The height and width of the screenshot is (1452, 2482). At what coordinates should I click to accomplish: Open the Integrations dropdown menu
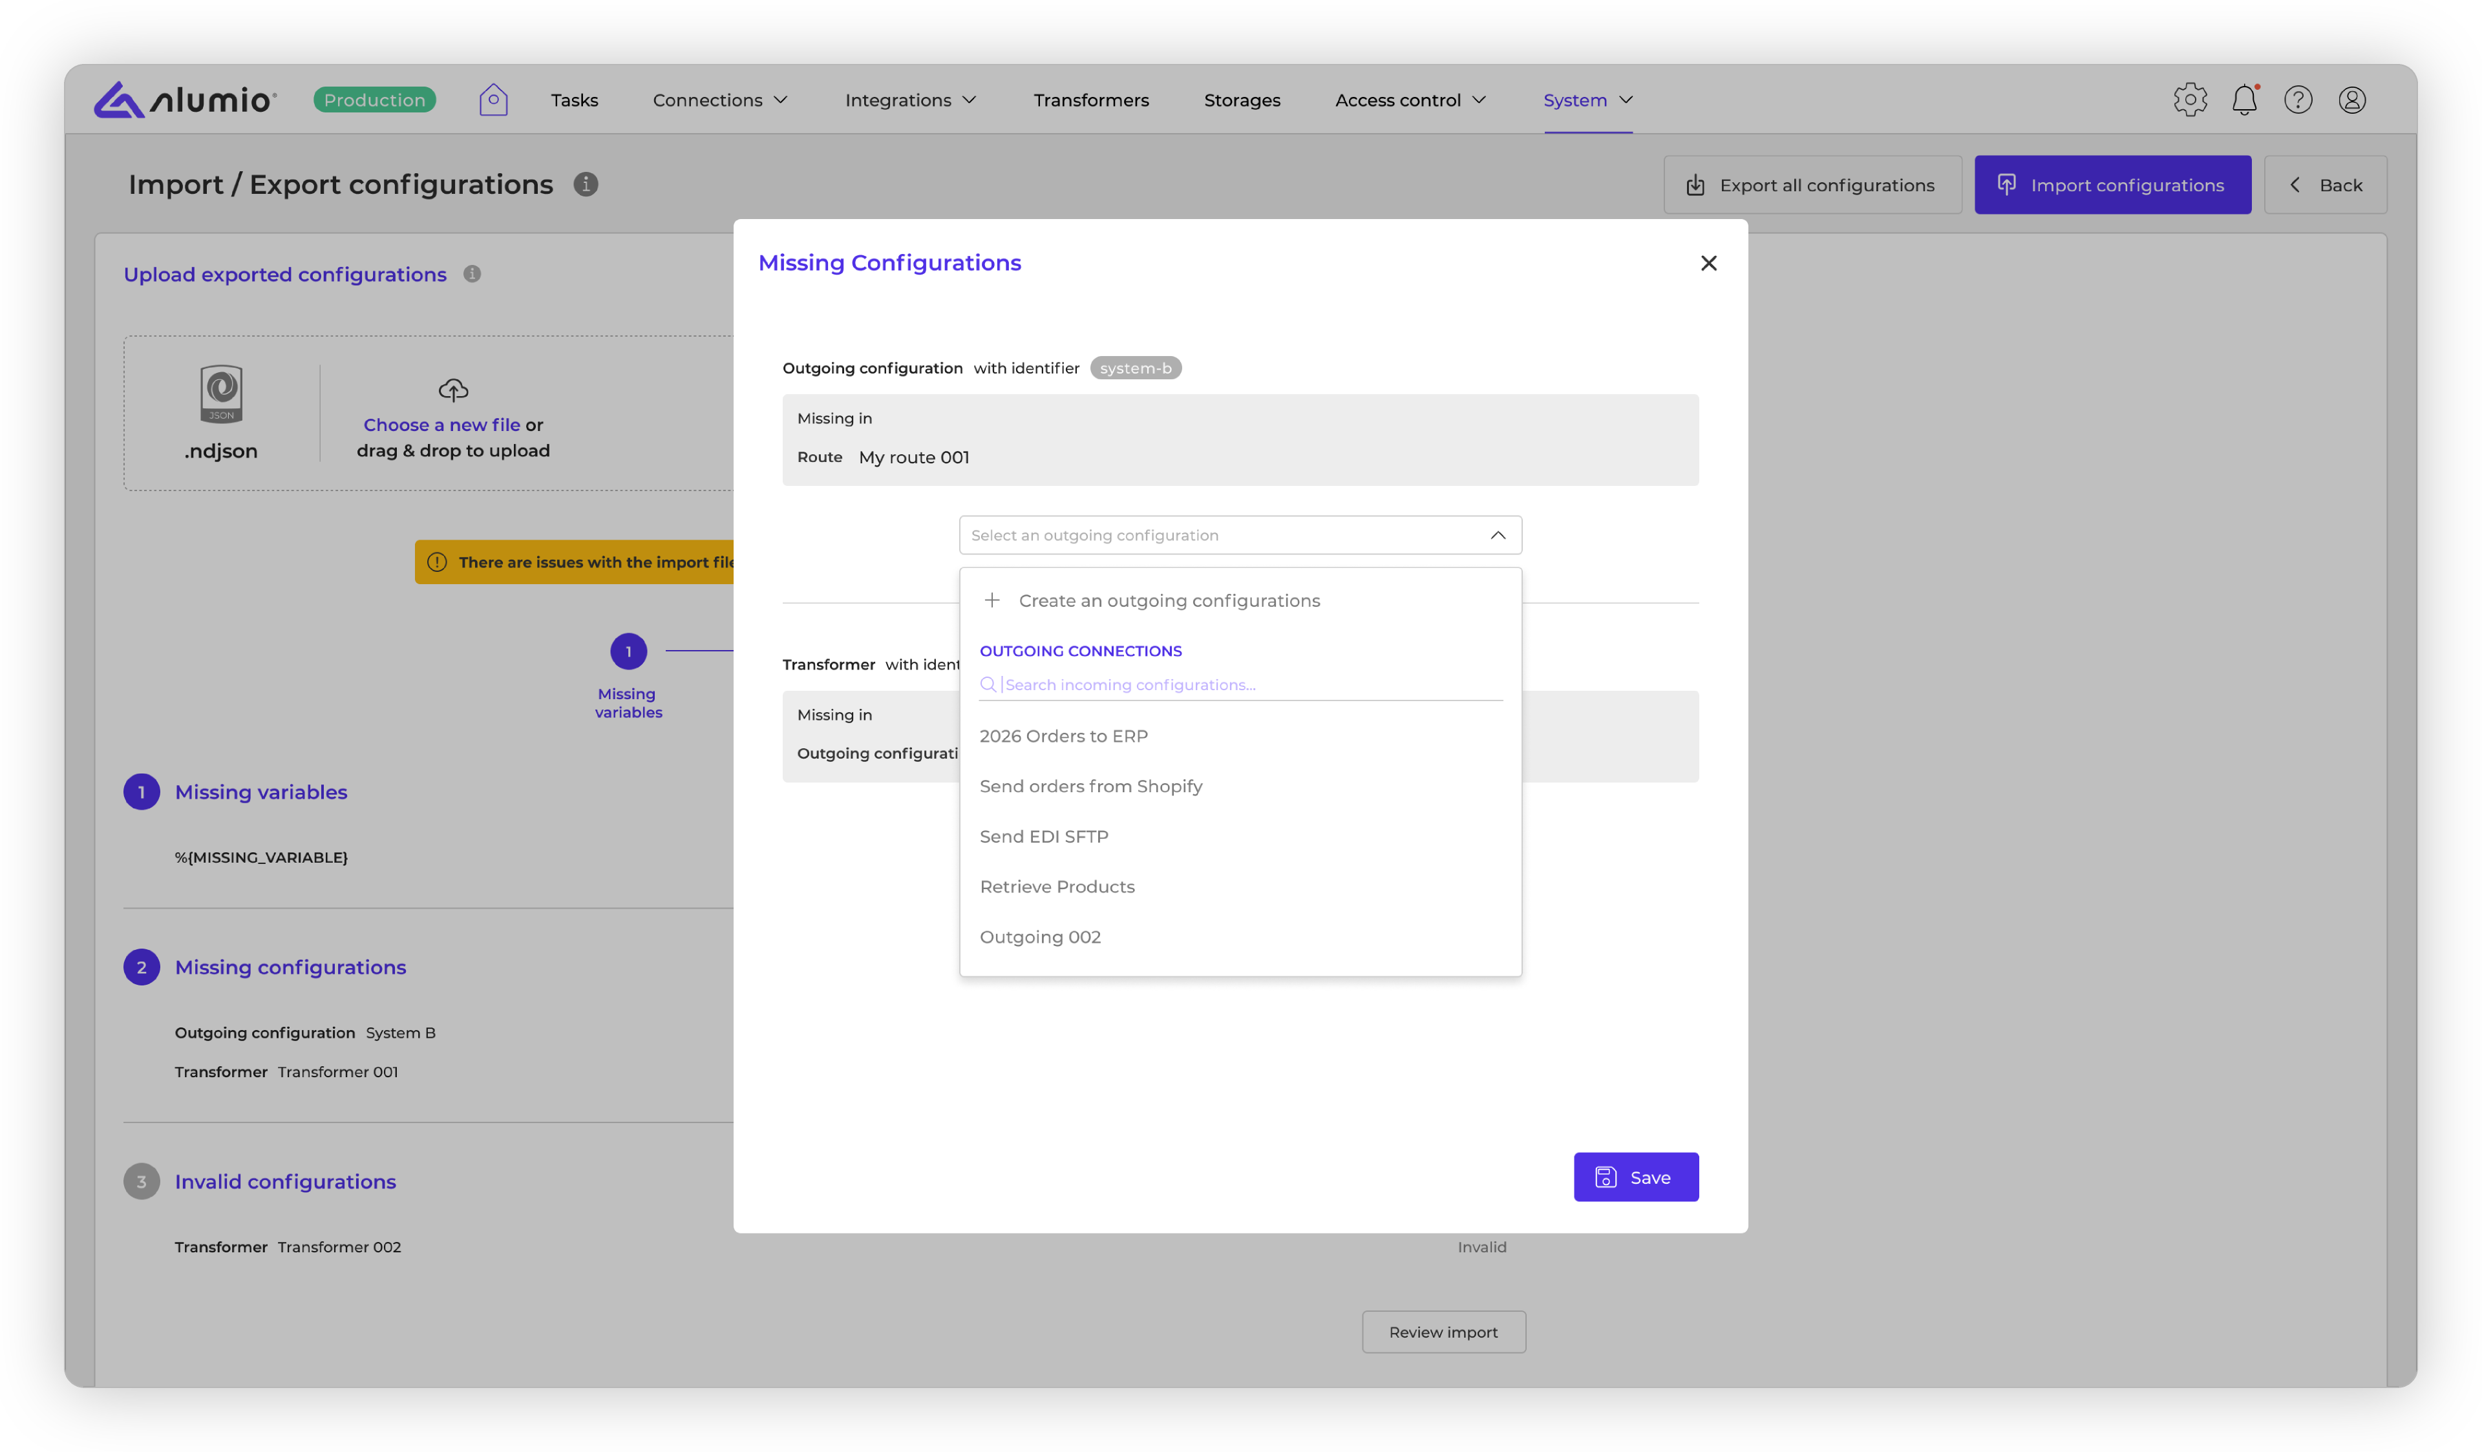point(910,100)
